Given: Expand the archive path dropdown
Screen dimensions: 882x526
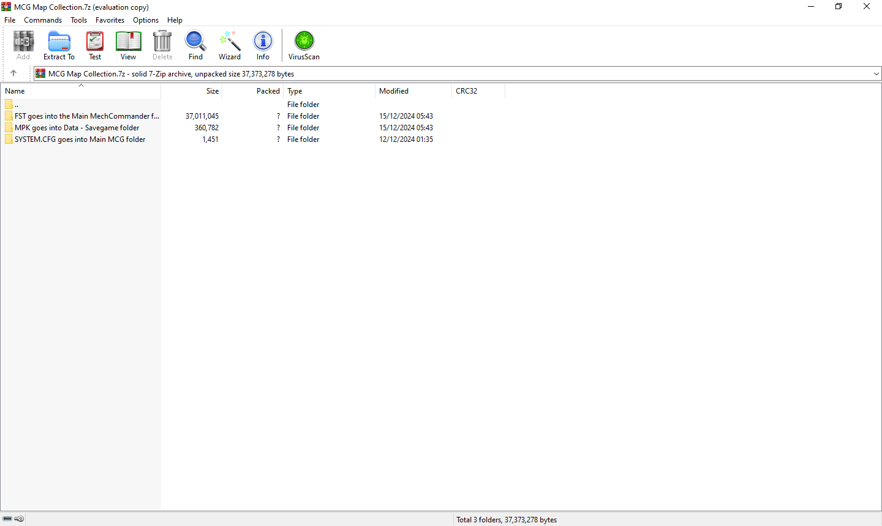Looking at the screenshot, I should click(x=876, y=74).
